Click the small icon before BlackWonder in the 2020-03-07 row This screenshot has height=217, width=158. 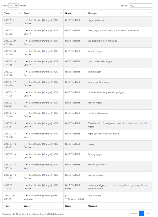tap(24, 196)
